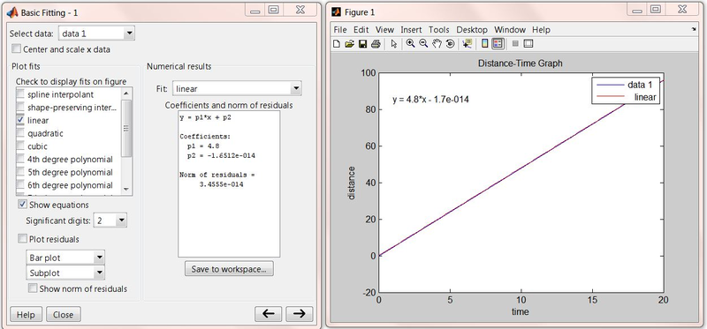
Task: Uncheck Show equations checkbox
Action: point(22,205)
